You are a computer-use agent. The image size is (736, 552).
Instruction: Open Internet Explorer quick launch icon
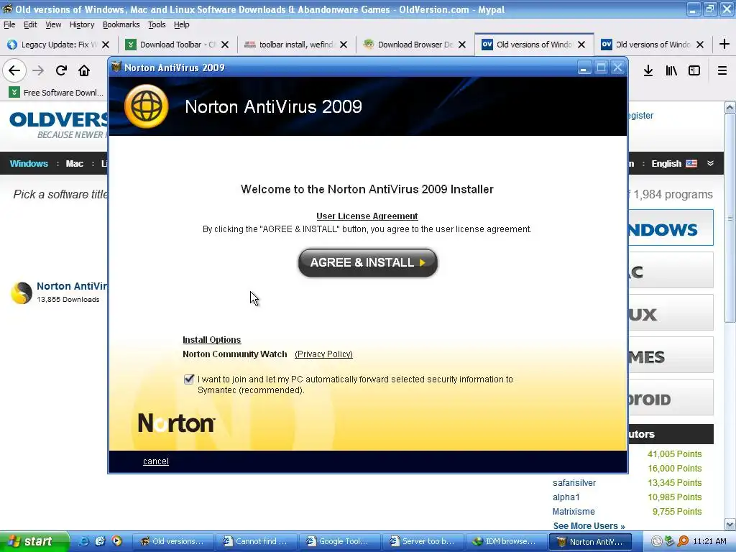pos(85,541)
